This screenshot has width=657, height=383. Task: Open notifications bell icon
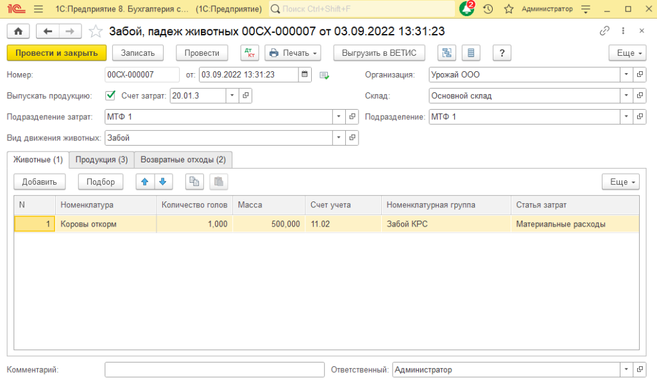(x=466, y=9)
